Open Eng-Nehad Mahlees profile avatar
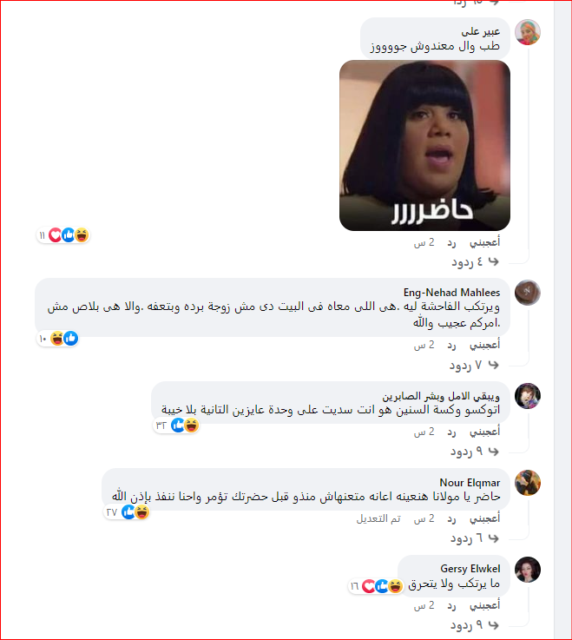Image resolution: width=572 pixels, height=640 pixels. tap(527, 293)
